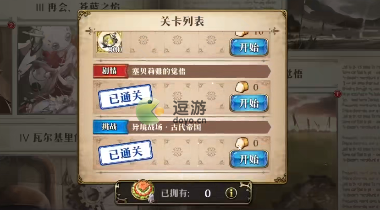Tap the 已通关 stamp on challenge stage
Viewport: 380px width, 210px height.
[125, 152]
